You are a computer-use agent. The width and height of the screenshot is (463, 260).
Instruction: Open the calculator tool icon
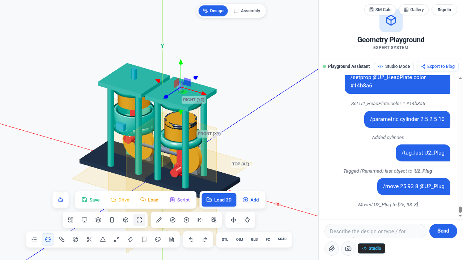pos(144,239)
